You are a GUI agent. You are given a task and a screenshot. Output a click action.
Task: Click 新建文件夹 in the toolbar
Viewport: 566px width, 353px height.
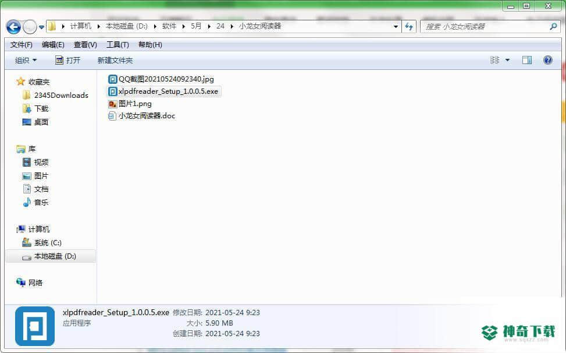[x=115, y=61]
